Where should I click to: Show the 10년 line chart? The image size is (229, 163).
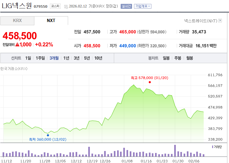click(98, 58)
